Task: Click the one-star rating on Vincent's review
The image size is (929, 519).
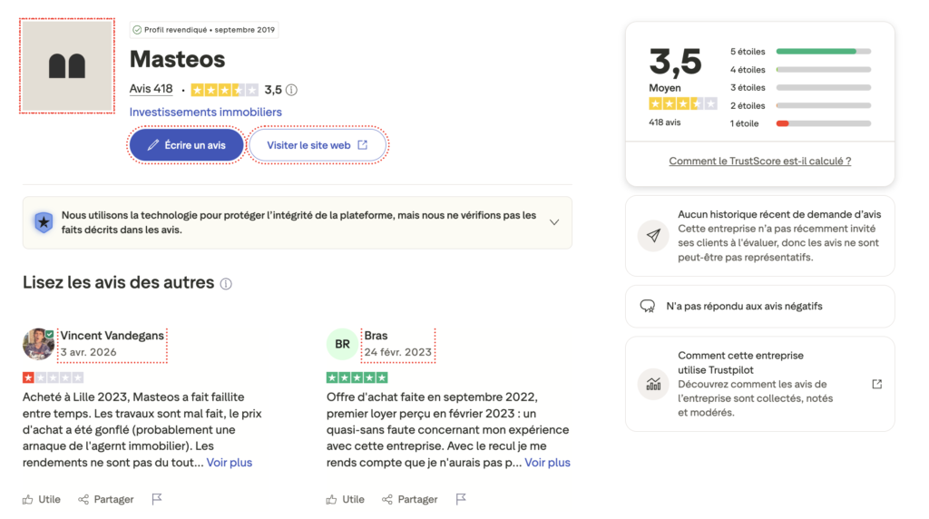Action: [54, 378]
